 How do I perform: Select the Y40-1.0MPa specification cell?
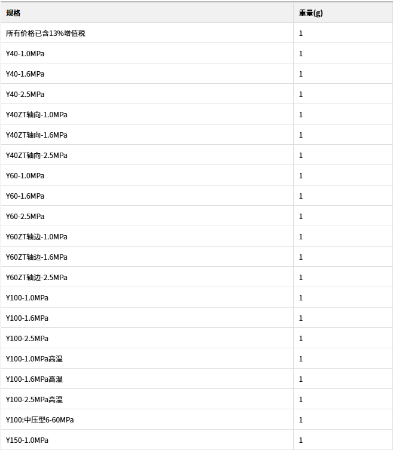pyautogui.click(x=147, y=54)
